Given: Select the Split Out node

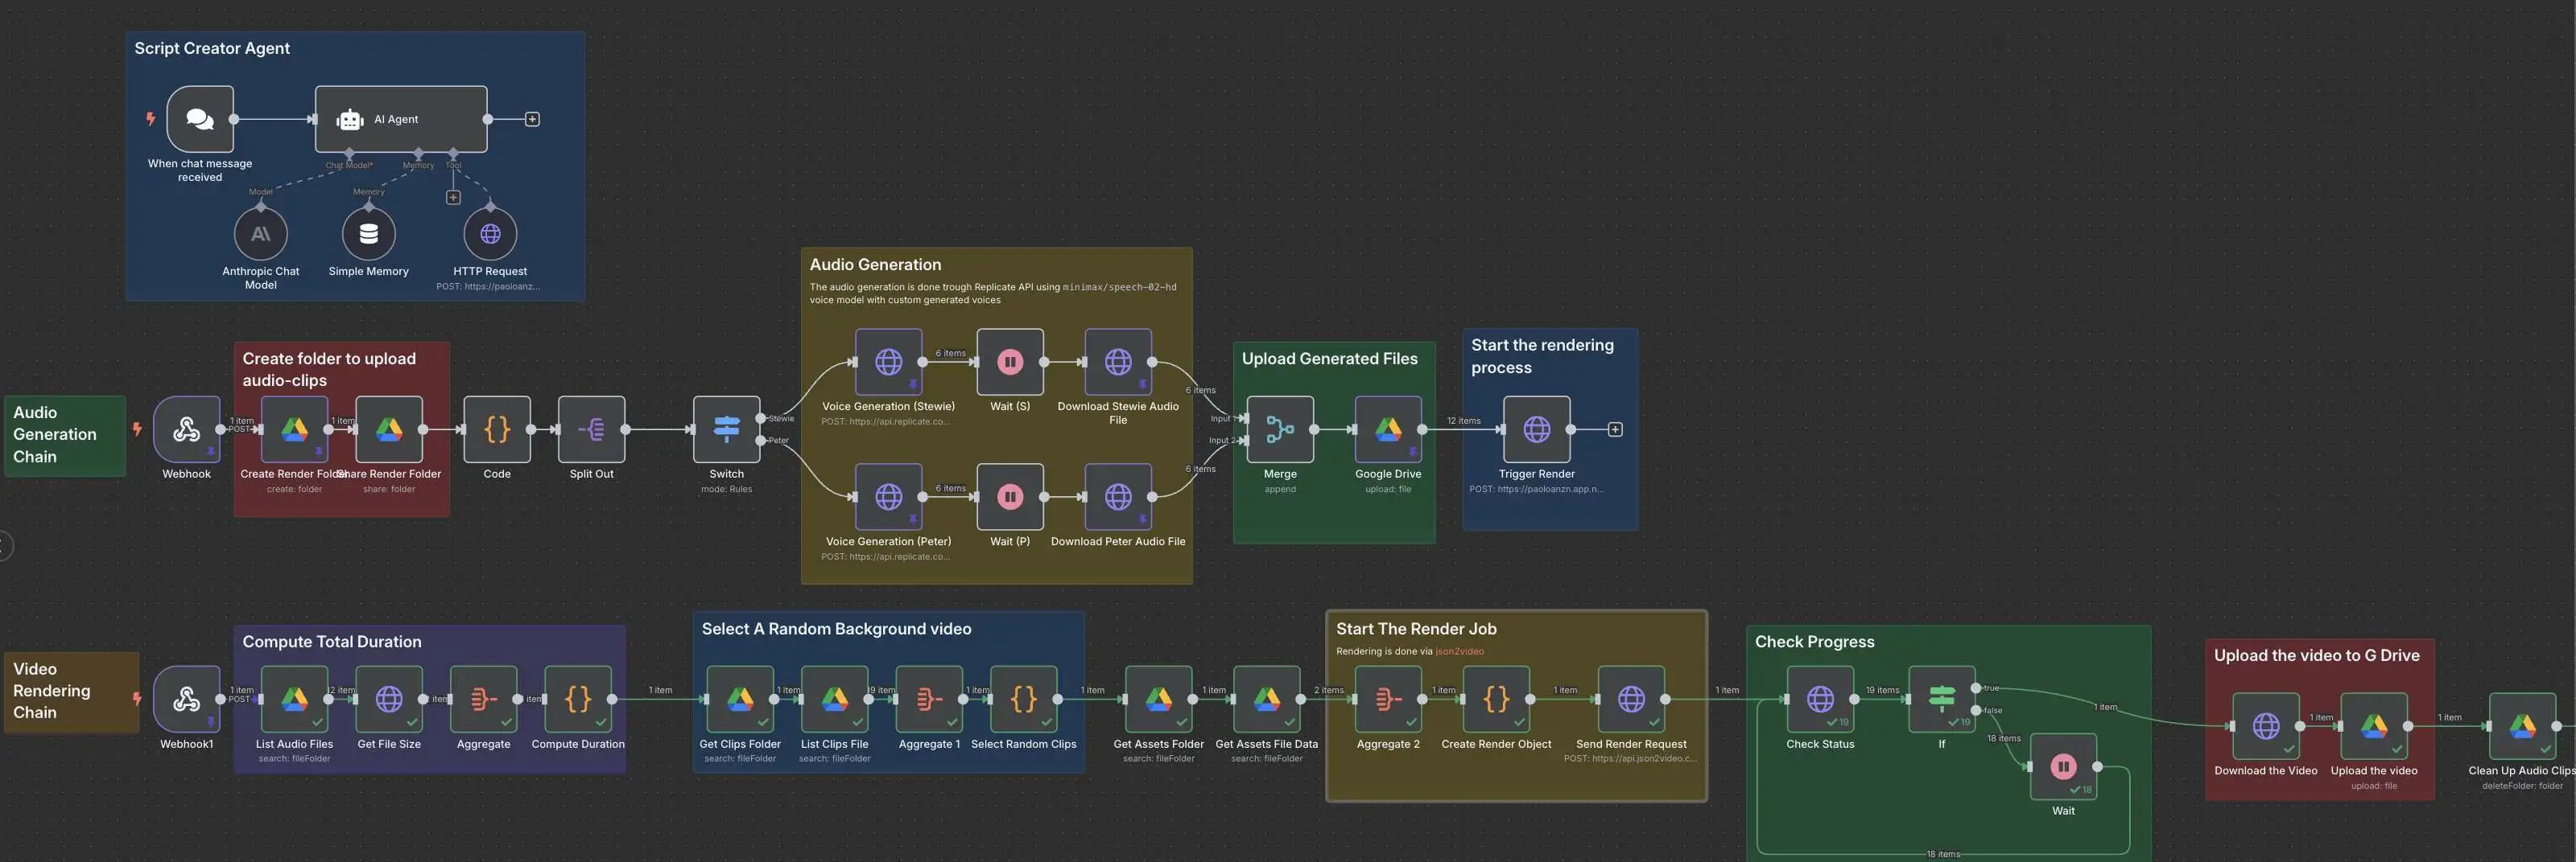Looking at the screenshot, I should [591, 429].
